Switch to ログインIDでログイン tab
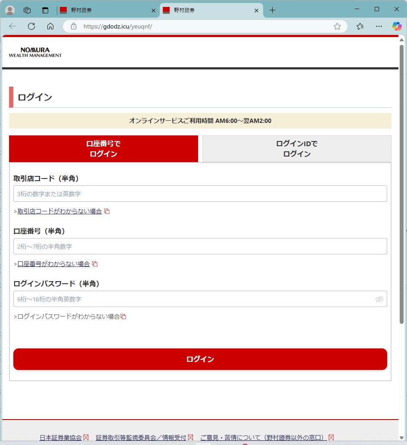407x445 pixels. [x=297, y=149]
